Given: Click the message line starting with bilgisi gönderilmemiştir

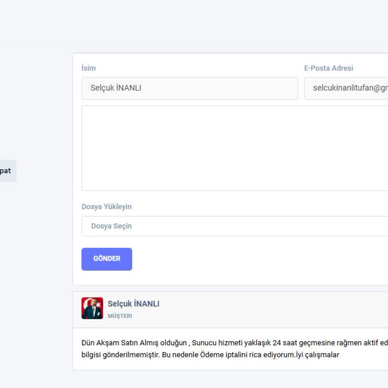Looking at the screenshot, I should (x=210, y=355).
